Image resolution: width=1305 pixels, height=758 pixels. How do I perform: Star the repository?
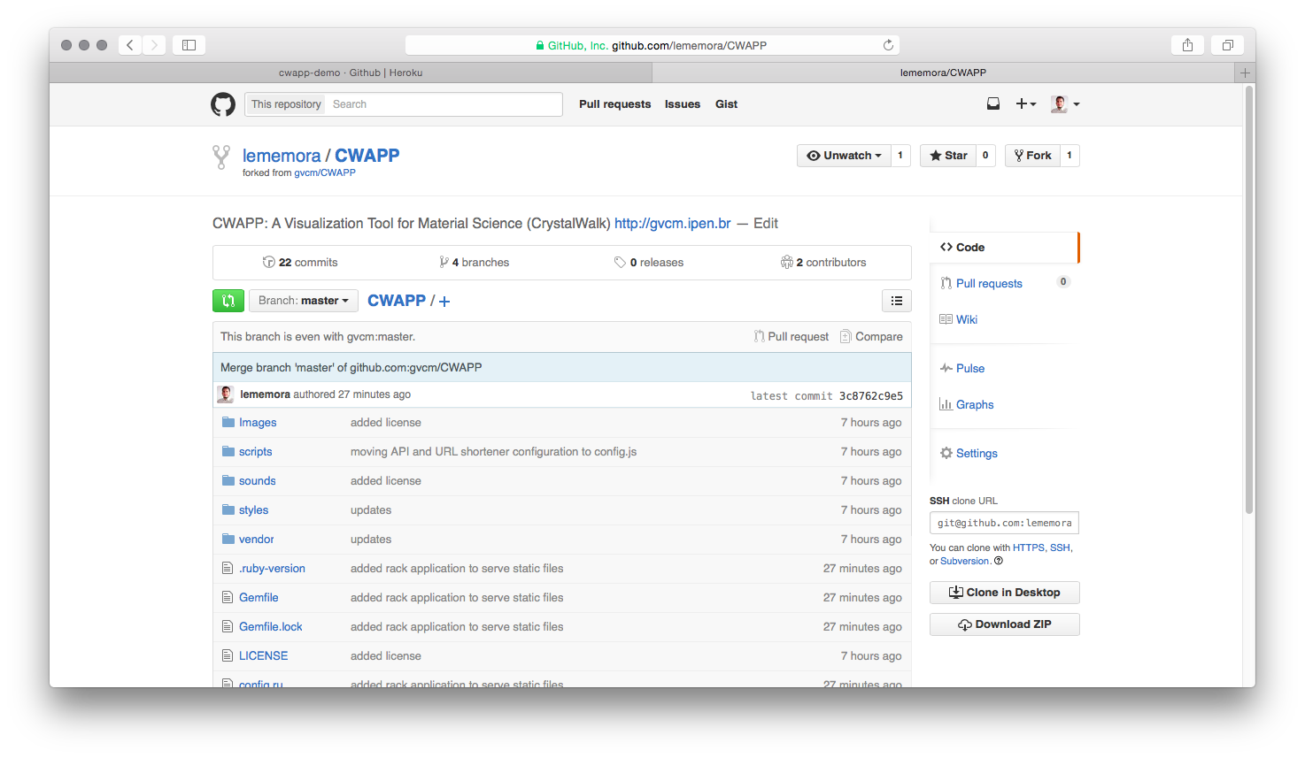[948, 156]
